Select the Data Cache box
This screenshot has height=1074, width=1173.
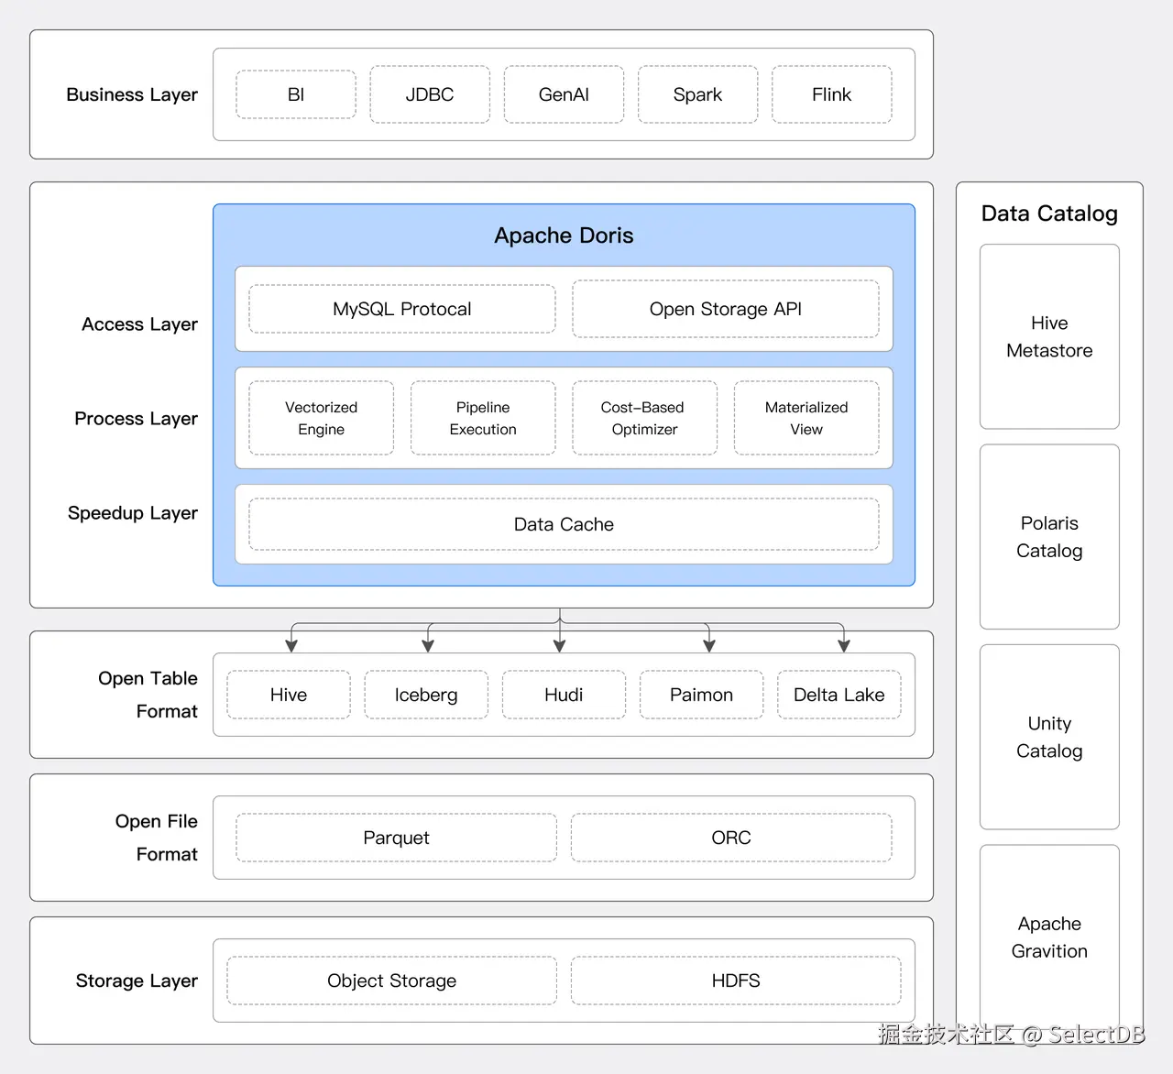coord(564,524)
